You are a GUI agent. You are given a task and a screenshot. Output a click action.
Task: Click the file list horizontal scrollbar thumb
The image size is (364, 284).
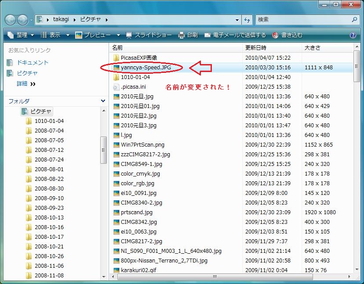point(215,277)
